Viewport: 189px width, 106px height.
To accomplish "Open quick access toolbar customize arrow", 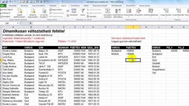I will pos(44,2).
